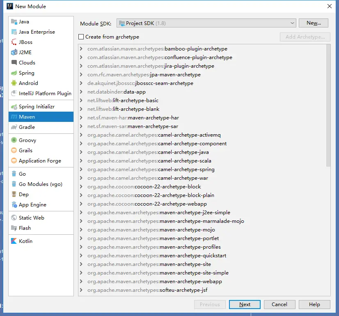
Task: Select the Java folder icon
Action: [14, 22]
